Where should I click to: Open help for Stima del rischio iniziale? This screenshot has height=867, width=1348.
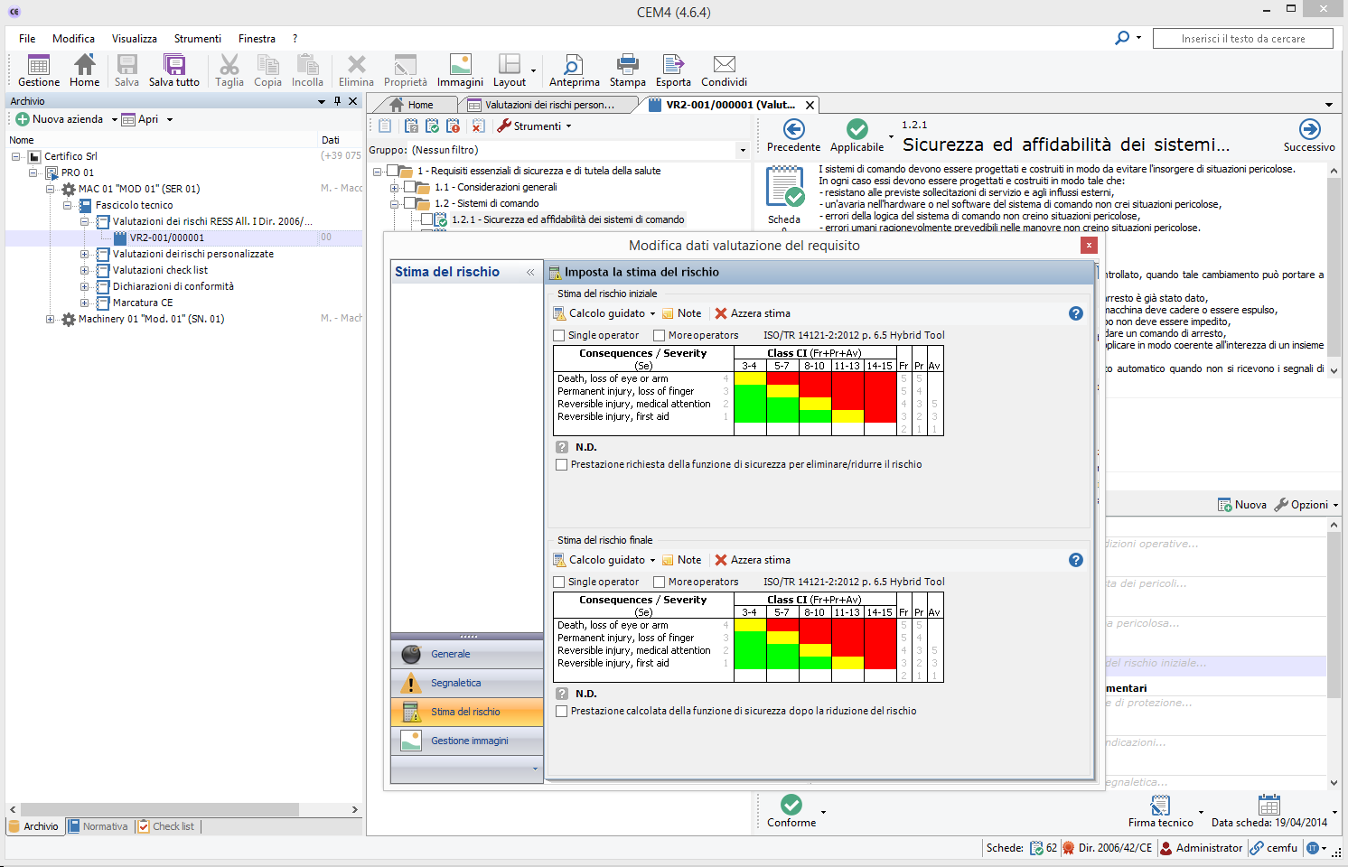point(1075,313)
